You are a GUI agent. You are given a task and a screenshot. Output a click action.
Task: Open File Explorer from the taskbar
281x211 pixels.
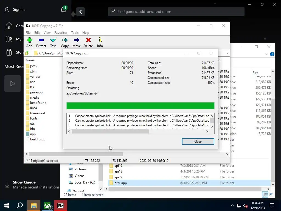33,206
